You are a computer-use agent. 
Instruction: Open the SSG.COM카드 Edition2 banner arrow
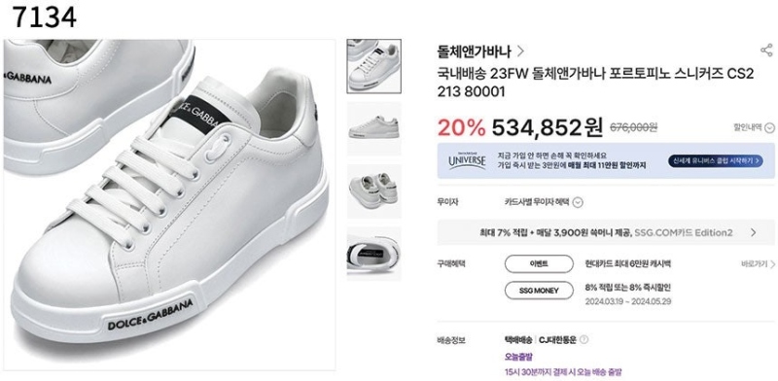point(753,232)
